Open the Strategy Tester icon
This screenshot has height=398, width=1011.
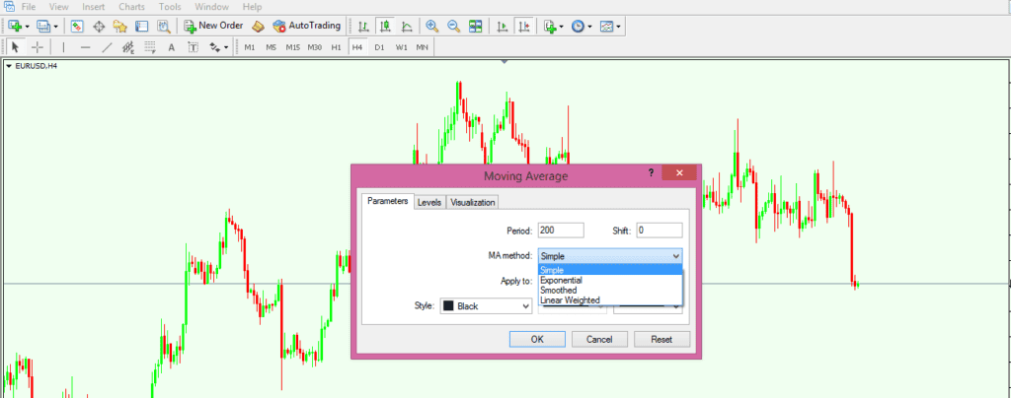pyautogui.click(x=164, y=27)
